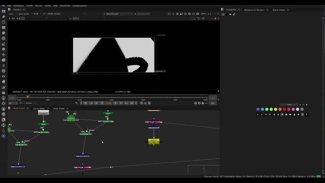Viewport: 325px width, 183px height.
Task: Switch to the Dope Sheet tab
Action: (59, 108)
